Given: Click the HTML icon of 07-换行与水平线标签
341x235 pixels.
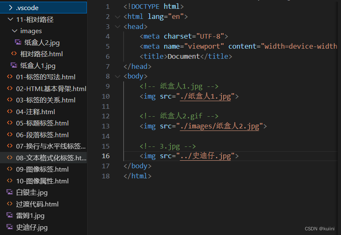Looking at the screenshot, I should (10, 146).
